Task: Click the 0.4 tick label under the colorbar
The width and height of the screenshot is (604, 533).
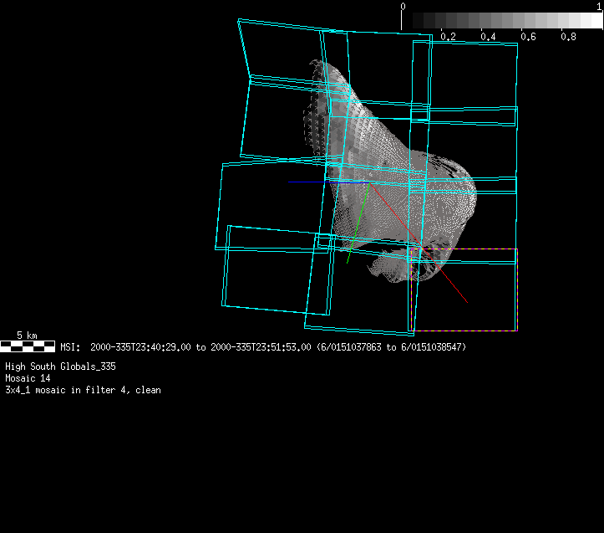Action: [x=488, y=37]
